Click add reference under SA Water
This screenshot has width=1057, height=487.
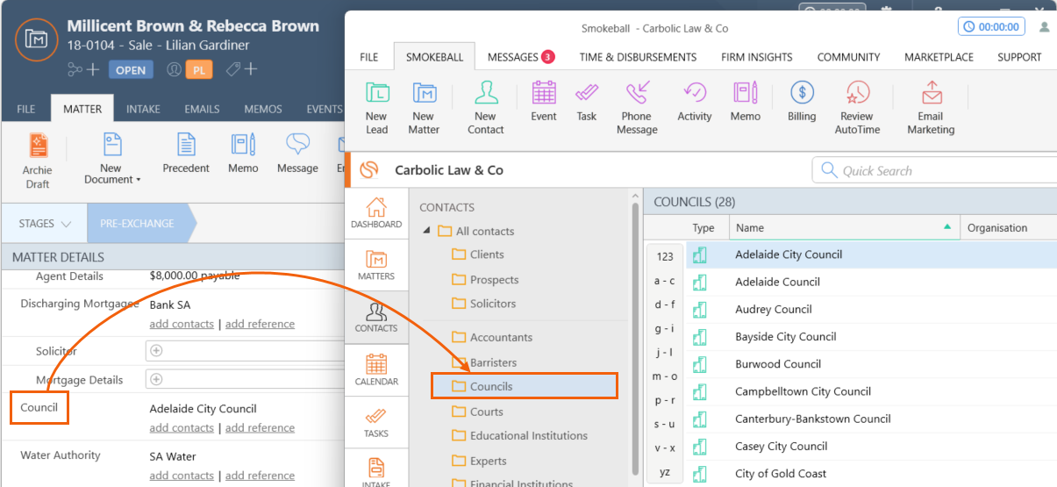(260, 475)
